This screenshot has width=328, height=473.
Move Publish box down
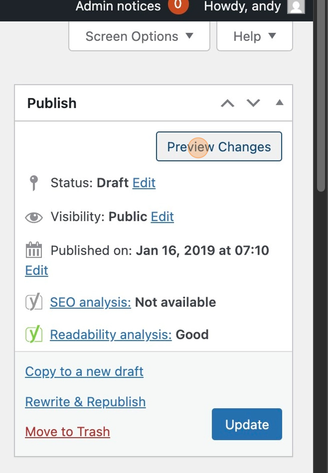(253, 103)
